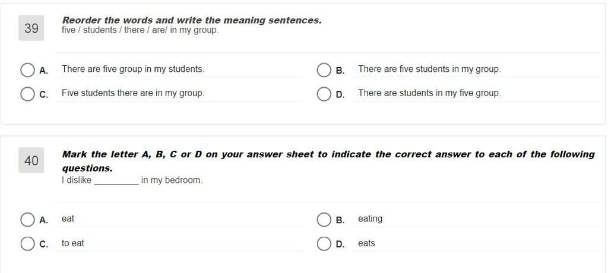Select radio option A for question 40
Viewport: 608px width, 273px height.
coord(27,220)
